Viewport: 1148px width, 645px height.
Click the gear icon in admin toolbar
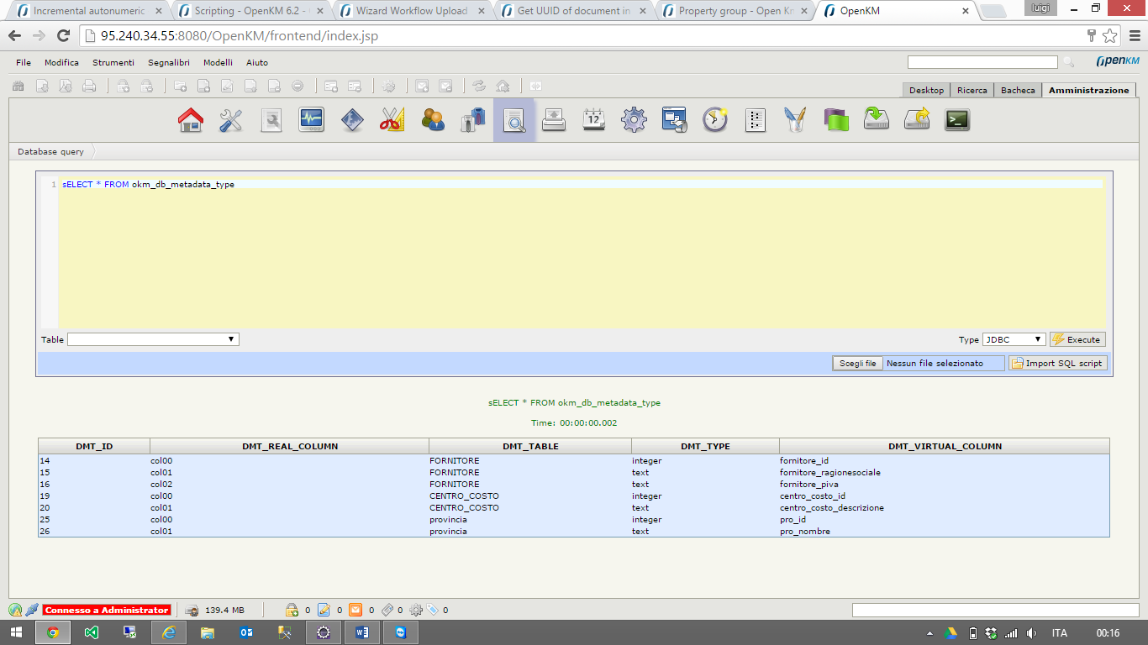click(634, 120)
